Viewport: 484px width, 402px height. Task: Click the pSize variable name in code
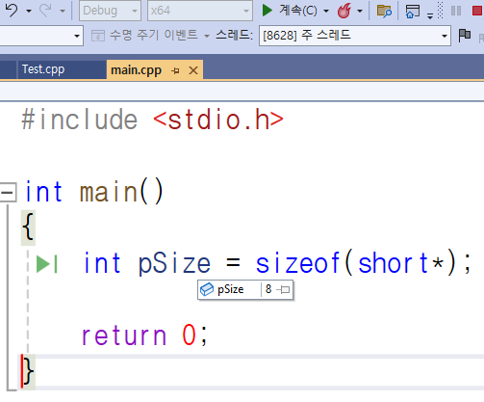coord(174,264)
